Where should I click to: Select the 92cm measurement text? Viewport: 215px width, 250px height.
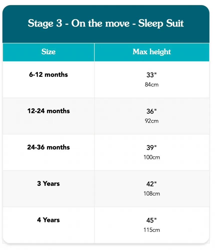152,121
